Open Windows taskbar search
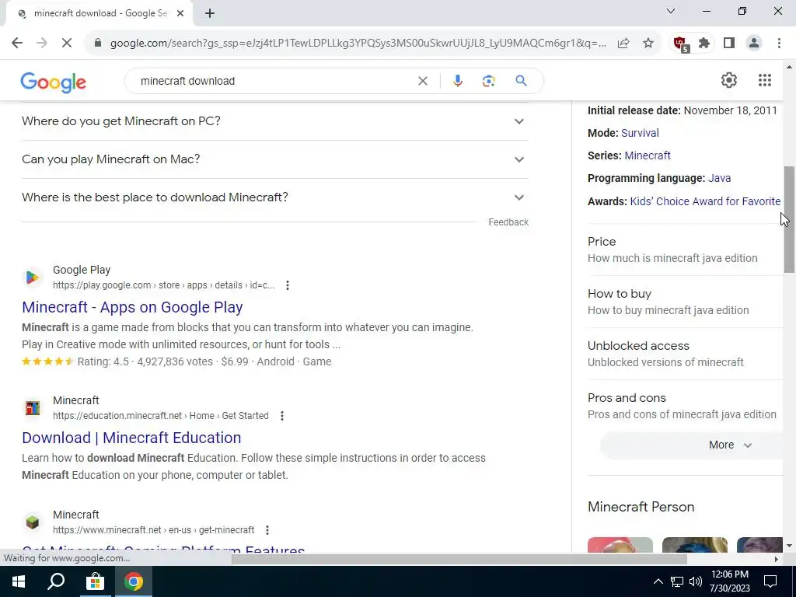The image size is (796, 597). (x=56, y=581)
